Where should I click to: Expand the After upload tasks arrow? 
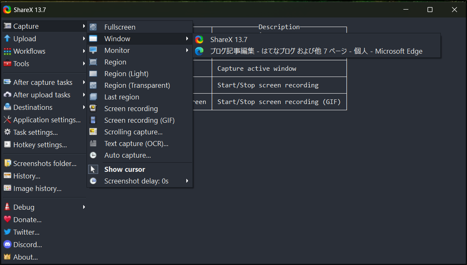(84, 95)
